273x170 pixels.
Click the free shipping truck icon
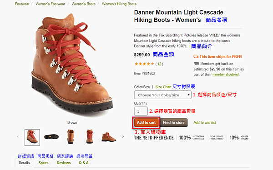(x=196, y=56)
